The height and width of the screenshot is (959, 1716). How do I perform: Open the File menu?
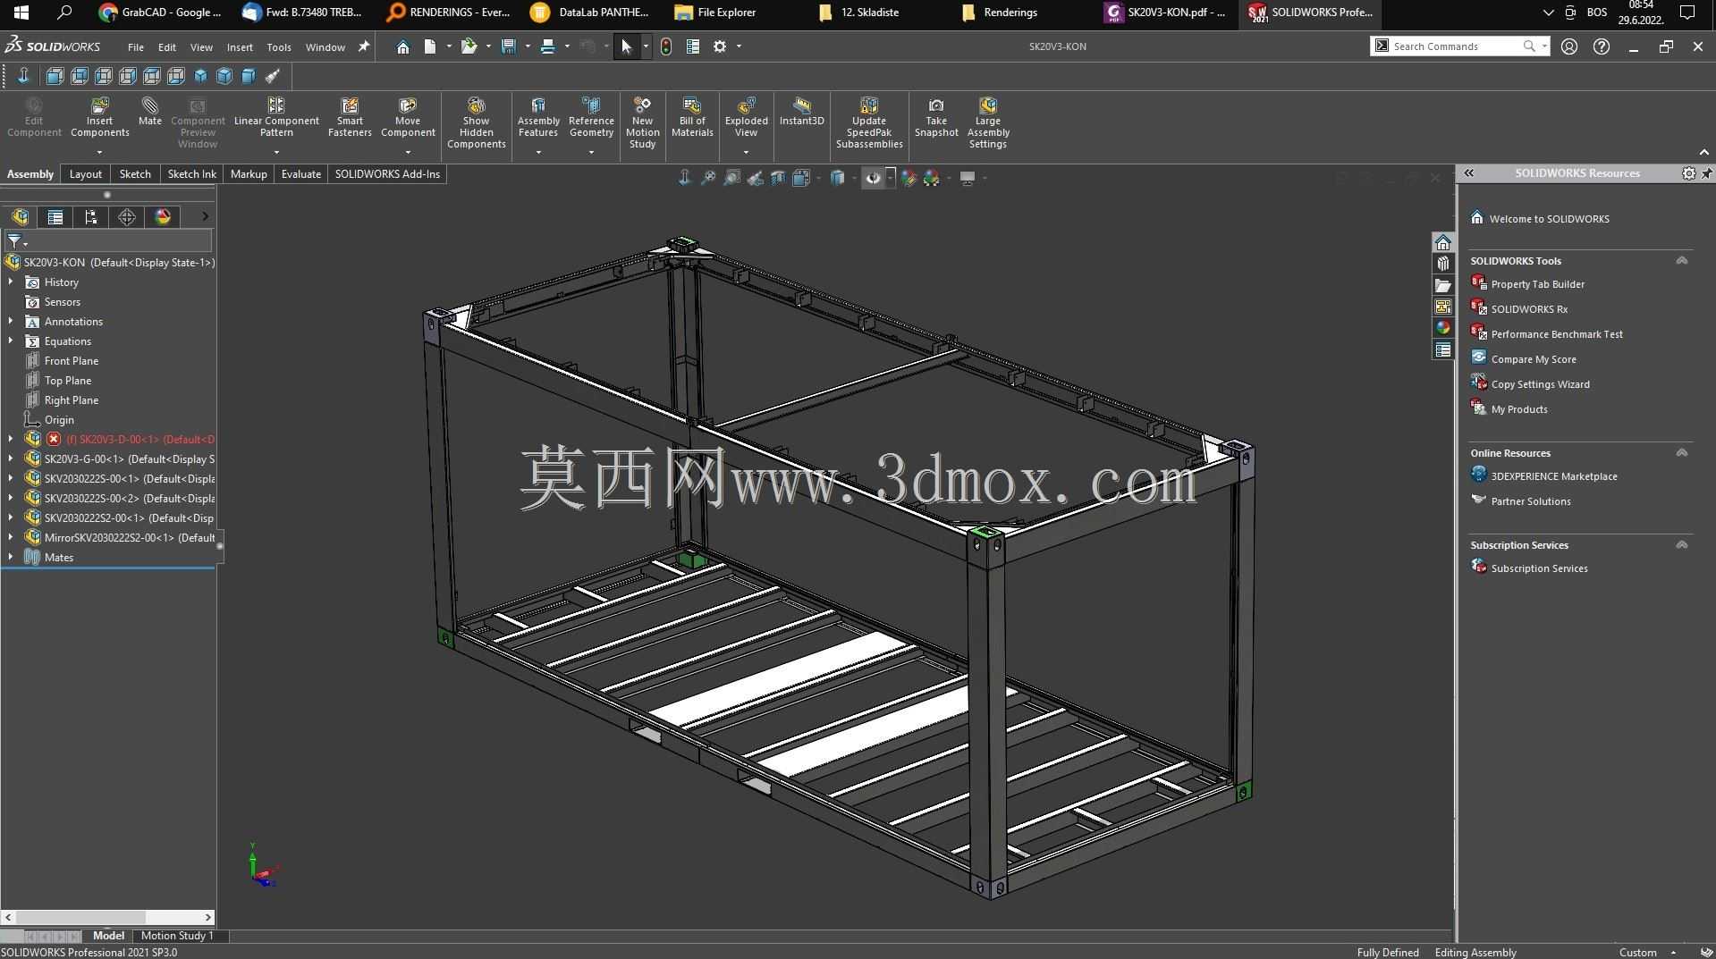[x=135, y=47]
